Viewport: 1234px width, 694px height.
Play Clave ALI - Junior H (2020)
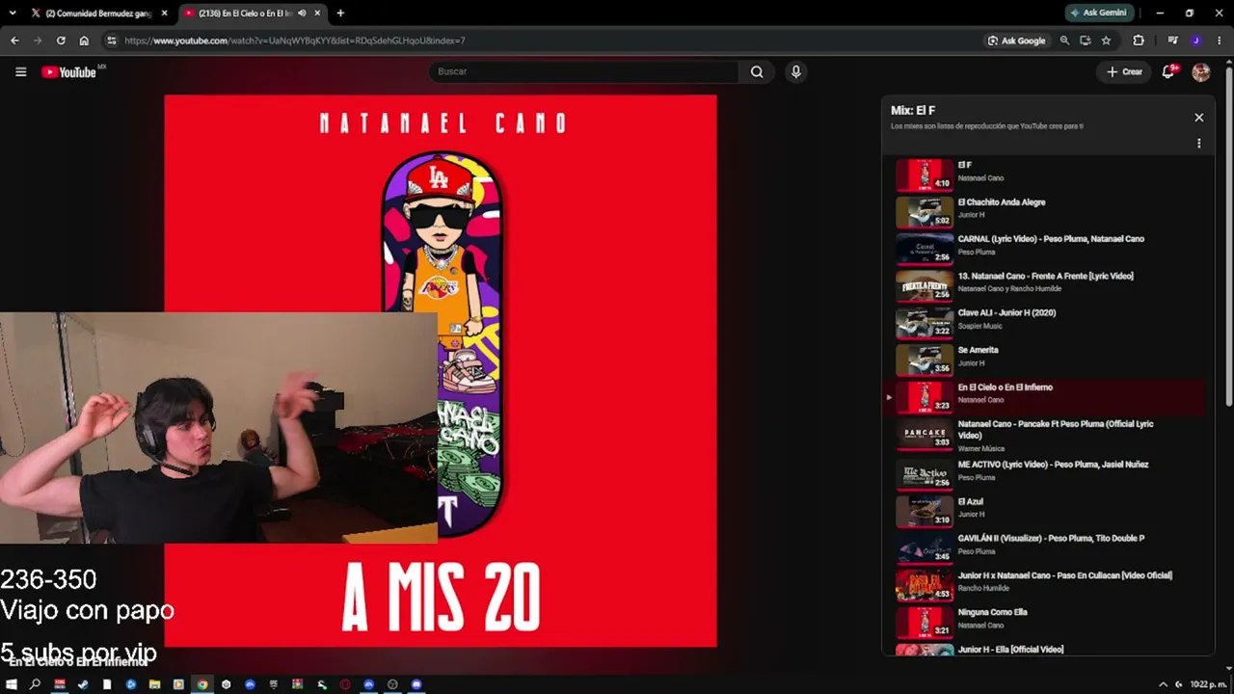1048,322
